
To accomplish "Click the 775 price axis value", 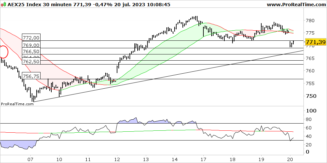I will 311,33.
